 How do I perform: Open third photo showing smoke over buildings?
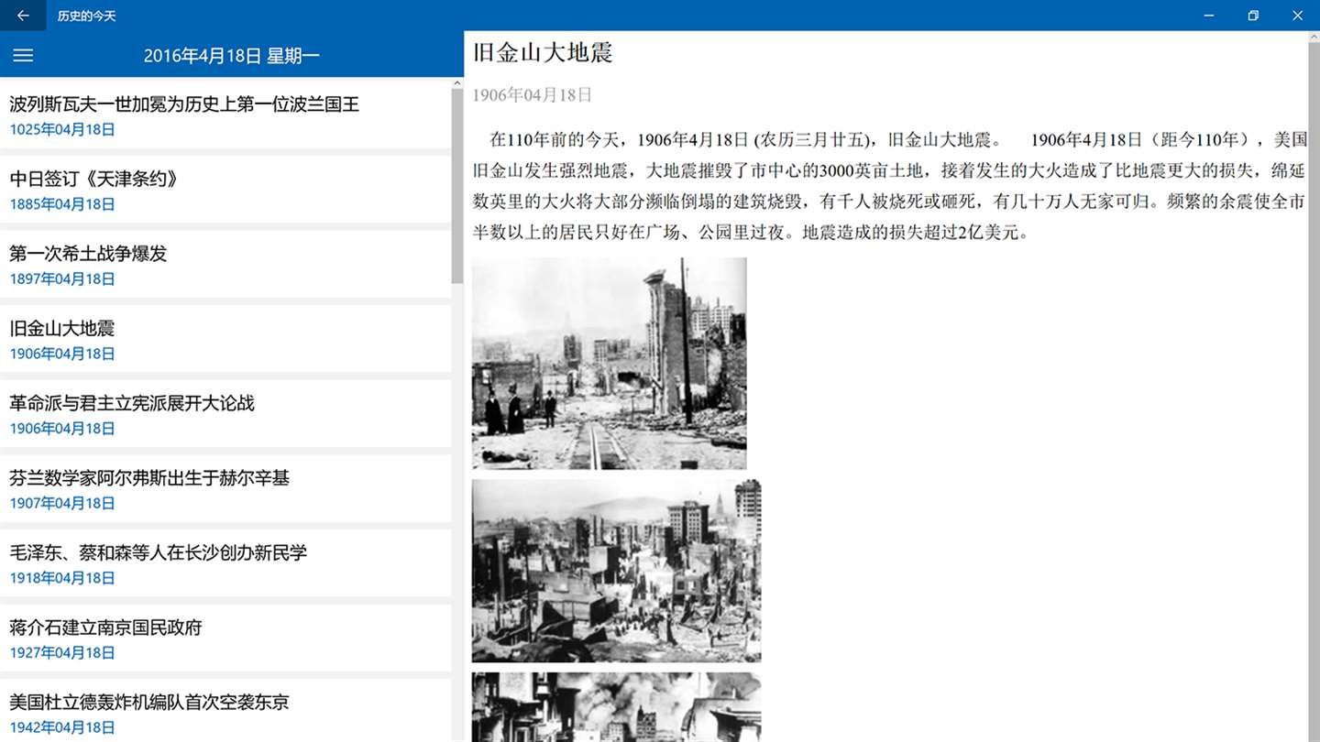[x=616, y=707]
